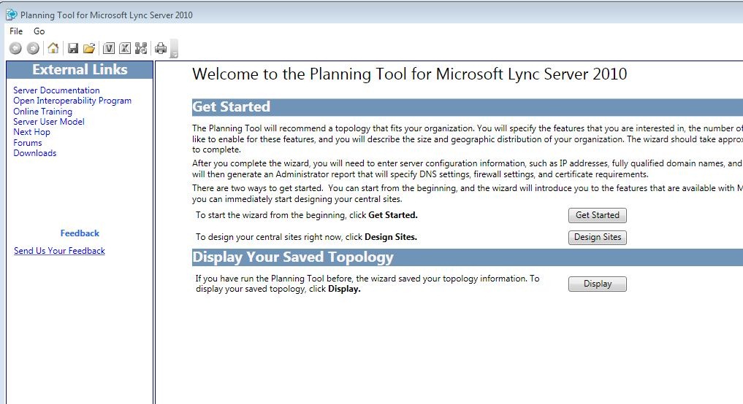The image size is (743, 404).
Task: Follow the Online Training link
Action: click(x=42, y=111)
